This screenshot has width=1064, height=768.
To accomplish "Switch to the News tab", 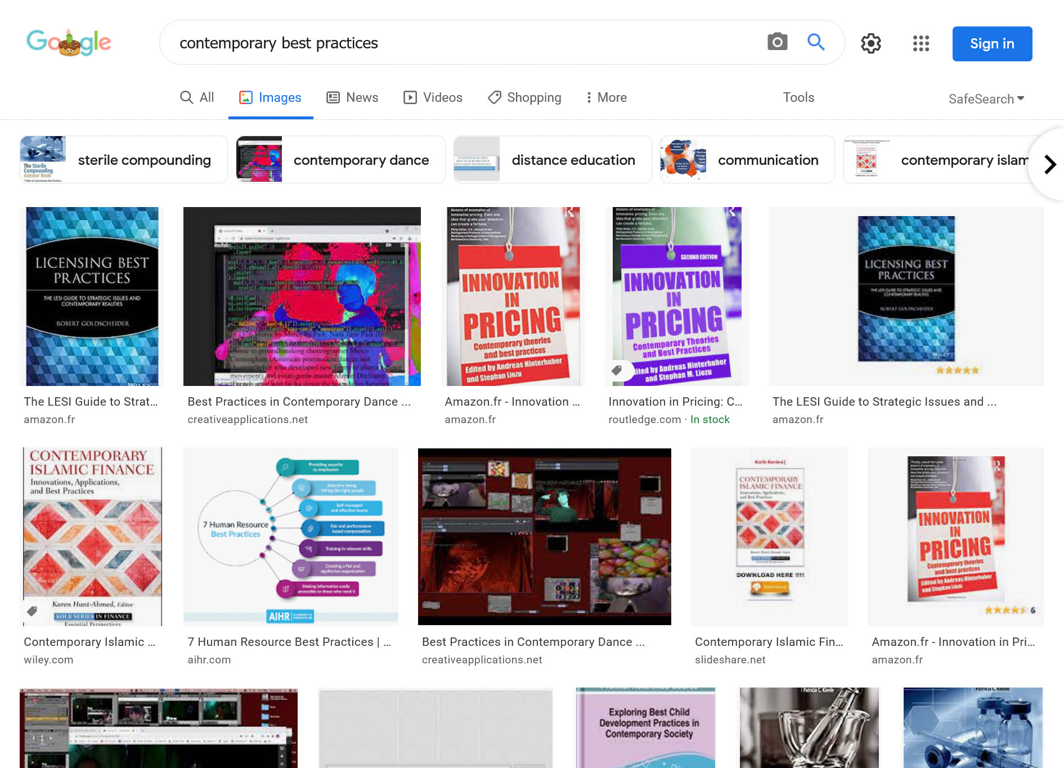I will tap(352, 97).
